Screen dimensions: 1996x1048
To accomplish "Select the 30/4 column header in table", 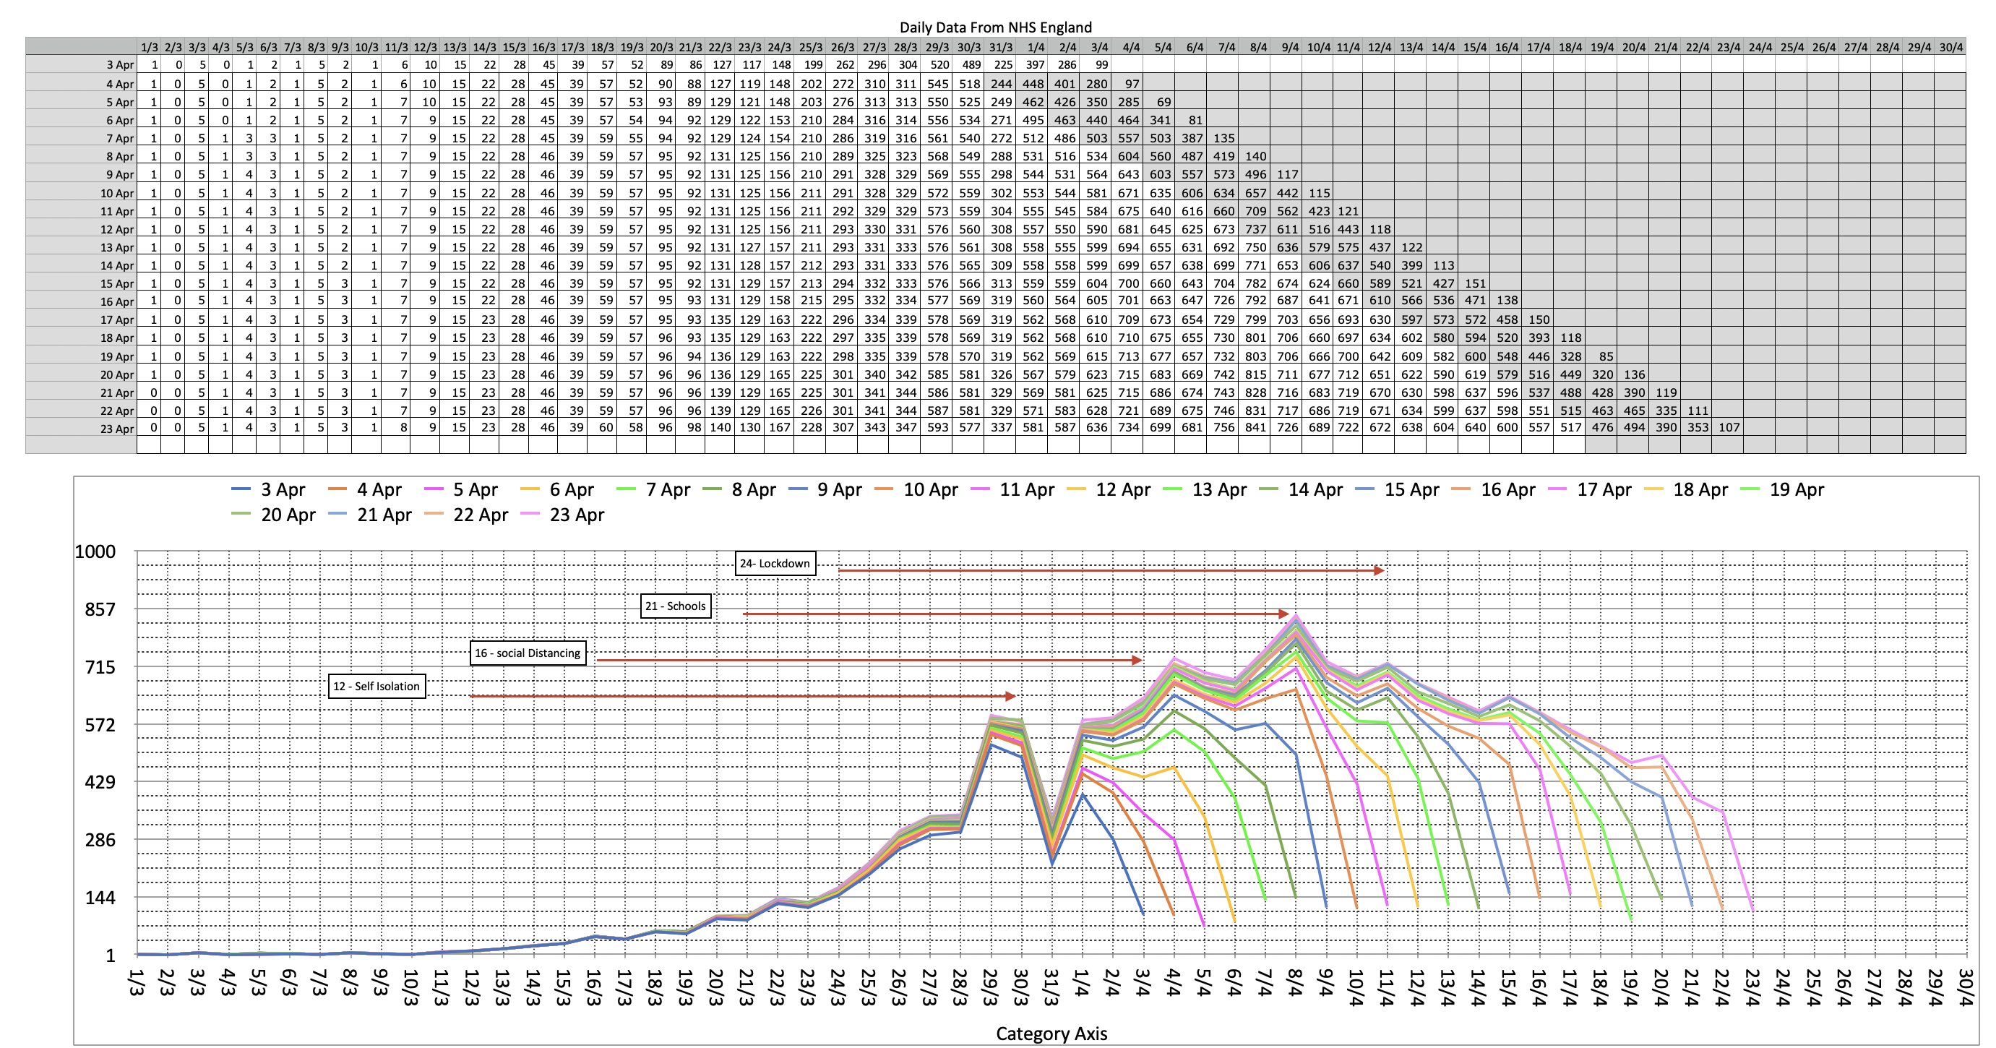I will [x=1950, y=47].
